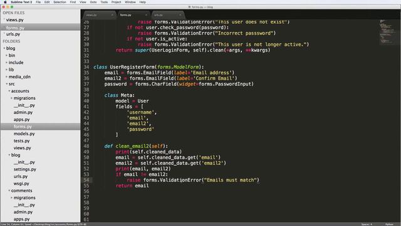Expand the include folder
401x226 pixels.
tap(7, 63)
